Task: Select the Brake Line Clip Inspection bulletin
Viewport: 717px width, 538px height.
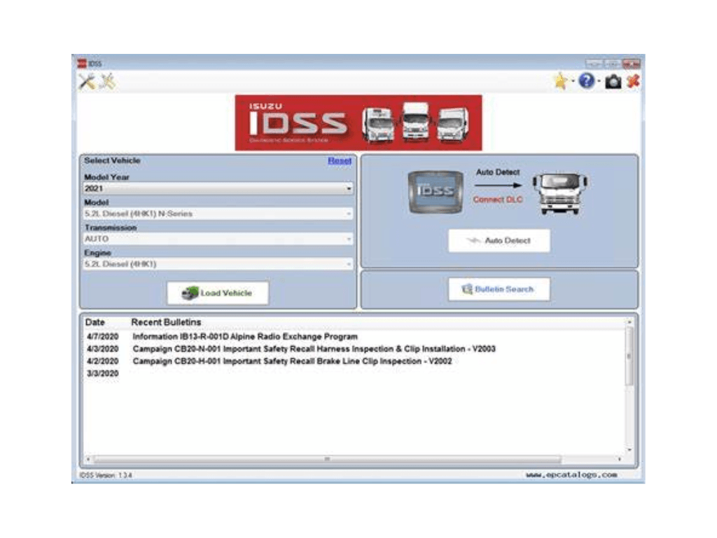Action: [292, 361]
